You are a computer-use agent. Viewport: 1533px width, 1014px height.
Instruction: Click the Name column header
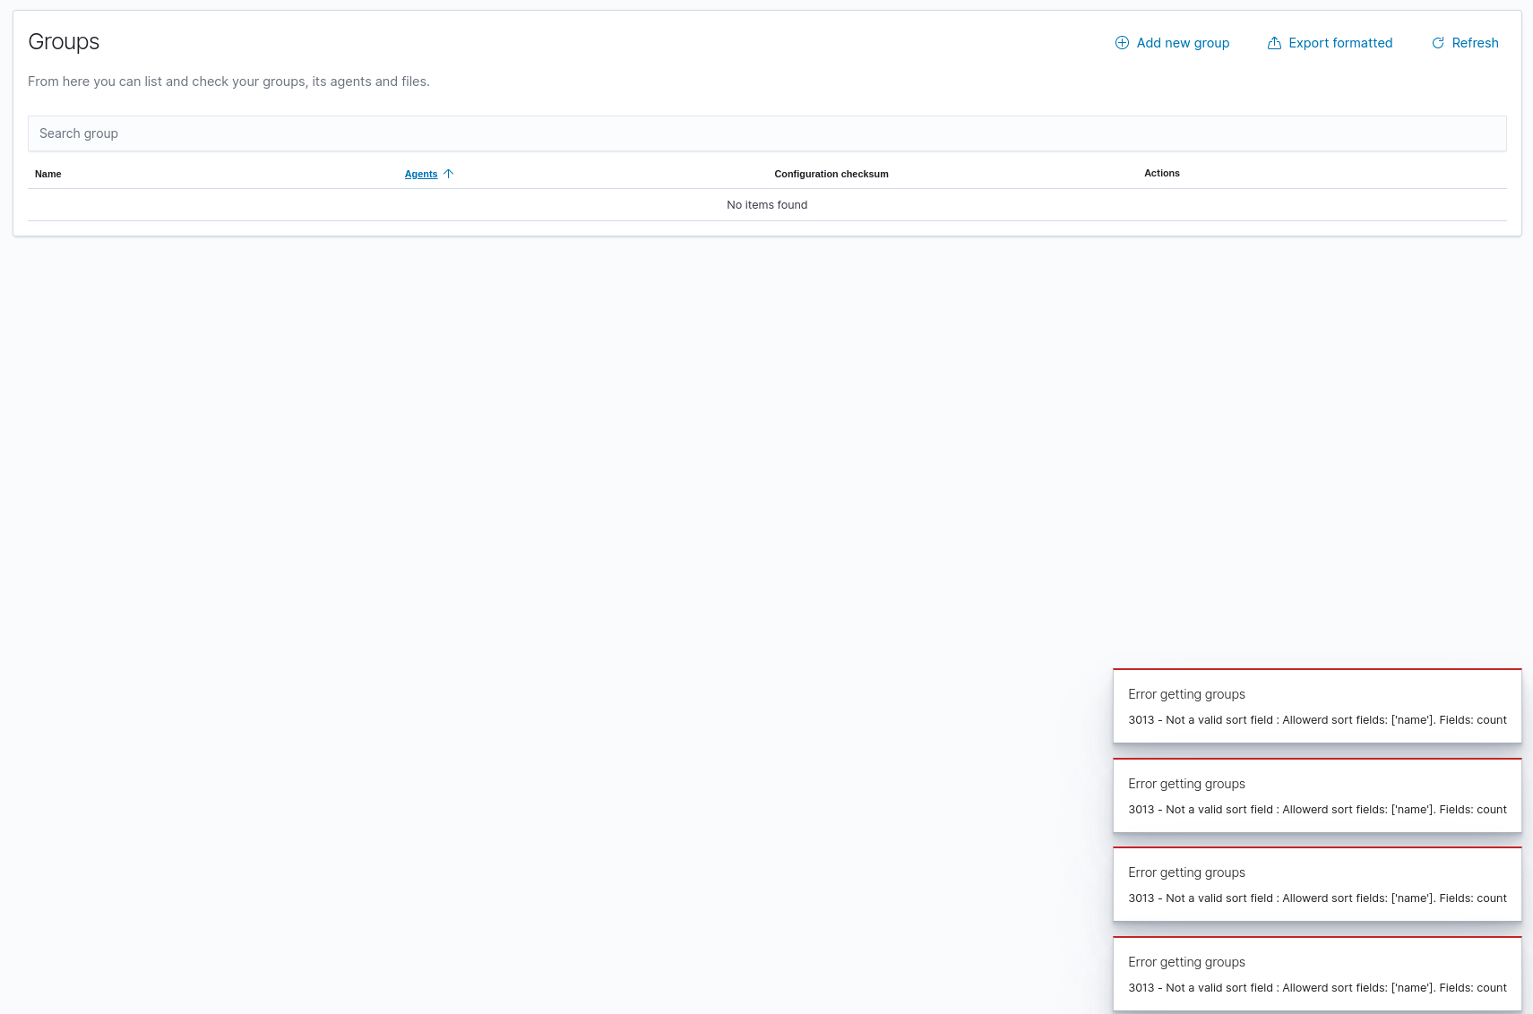point(47,174)
